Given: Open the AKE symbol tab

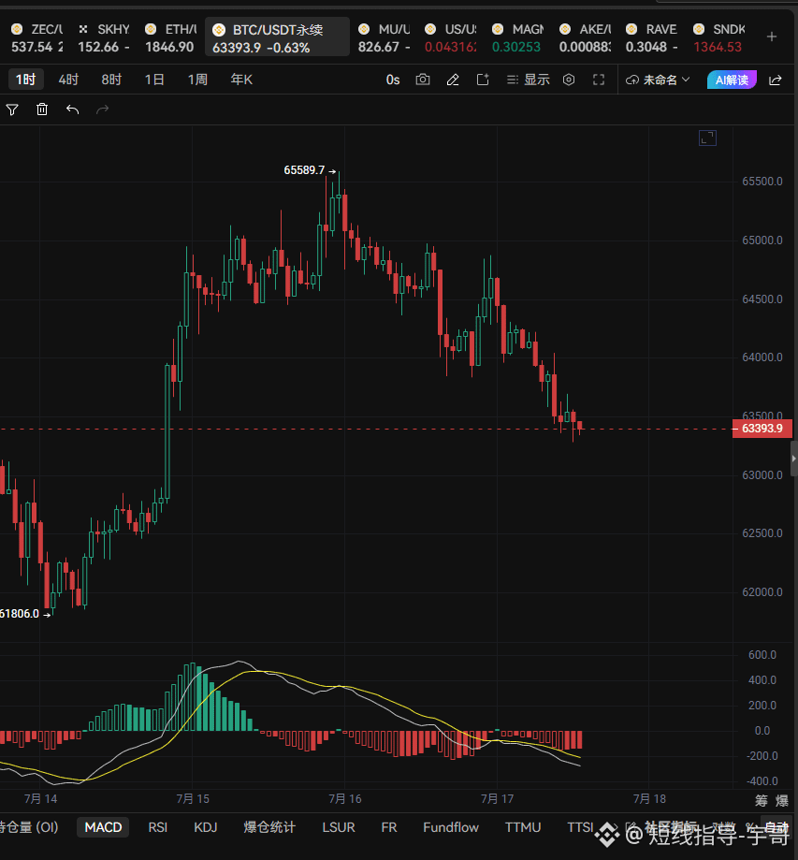Looking at the screenshot, I should [585, 37].
